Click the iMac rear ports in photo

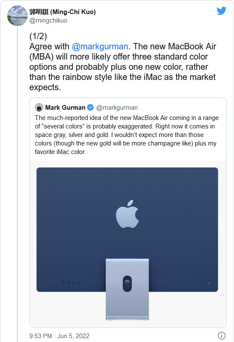[x=71, y=282]
